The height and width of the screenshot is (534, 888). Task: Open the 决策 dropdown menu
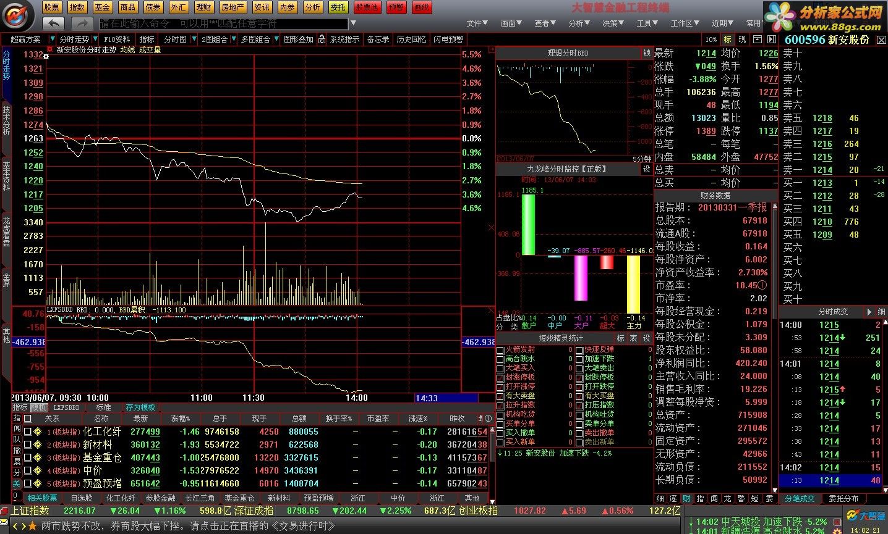(x=613, y=23)
